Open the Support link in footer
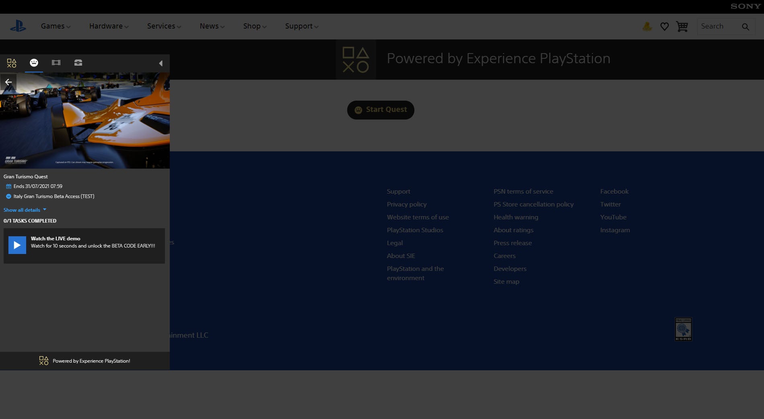 click(x=399, y=192)
